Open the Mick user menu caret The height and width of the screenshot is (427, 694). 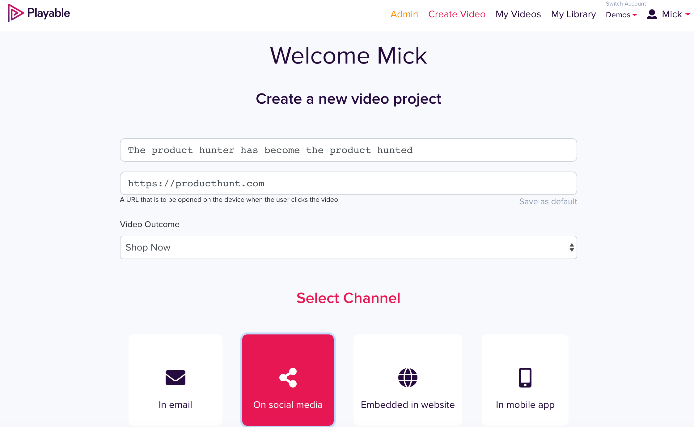point(688,14)
